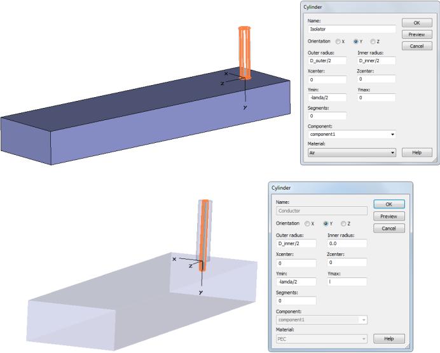The height and width of the screenshot is (353, 440).
Task: Select Z orientation in Conductor dialog
Action: [x=343, y=223]
